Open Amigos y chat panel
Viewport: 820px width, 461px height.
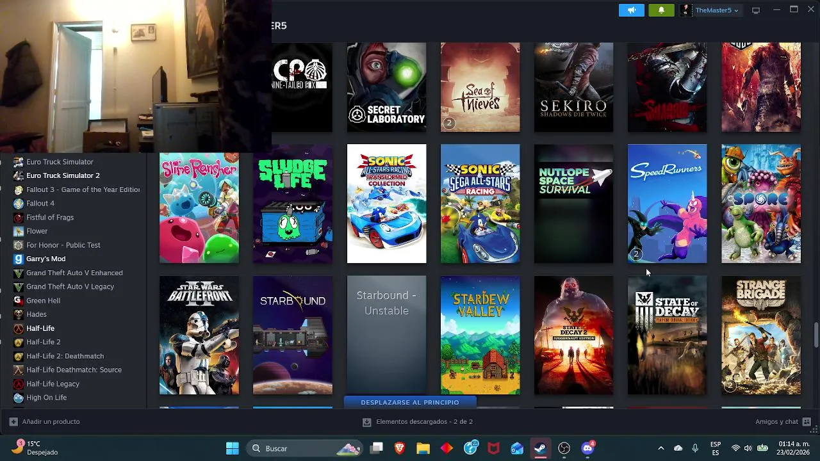click(783, 421)
